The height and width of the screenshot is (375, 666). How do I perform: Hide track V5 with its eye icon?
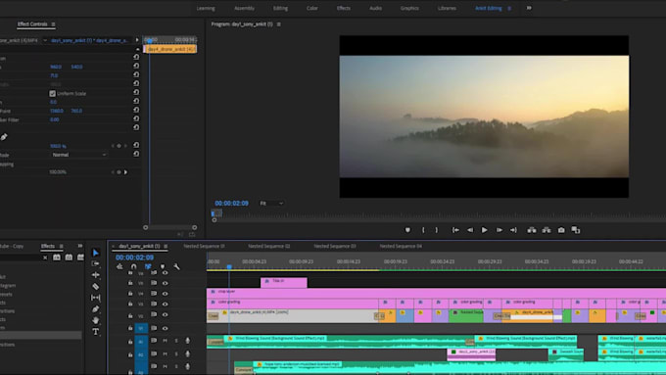pyautogui.click(x=165, y=283)
